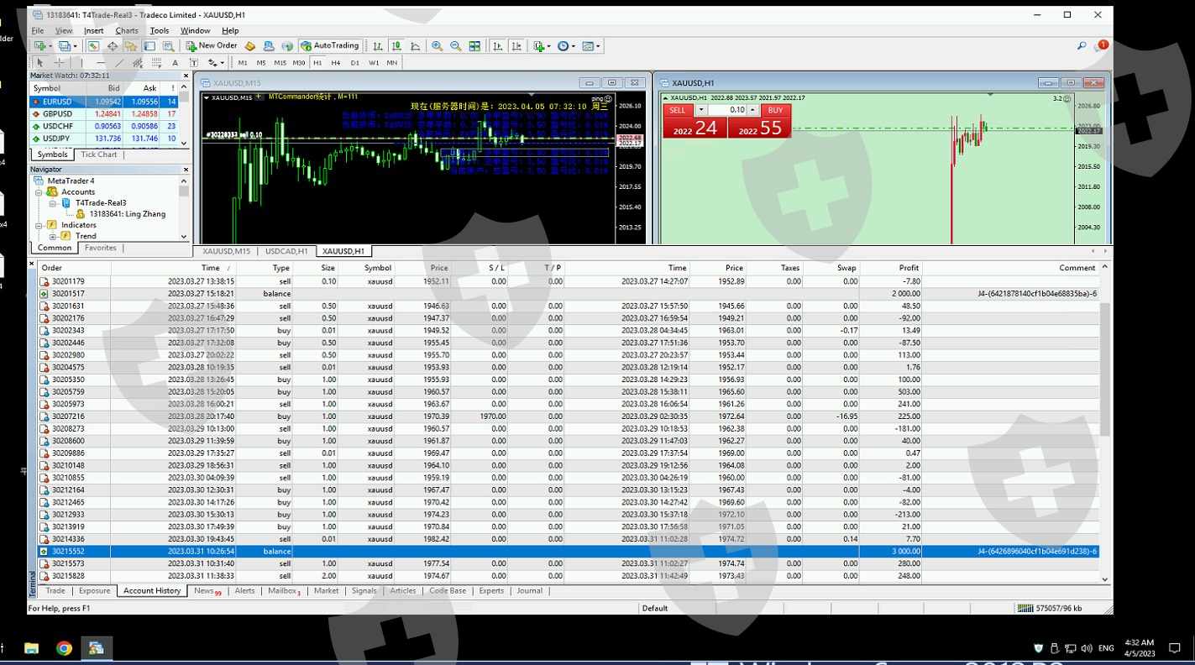Image resolution: width=1195 pixels, height=665 pixels.
Task: Switch chart to H4 timeframe
Action: click(x=336, y=63)
